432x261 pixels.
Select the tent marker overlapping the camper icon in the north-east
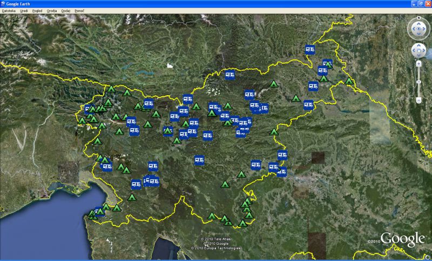[328, 65]
